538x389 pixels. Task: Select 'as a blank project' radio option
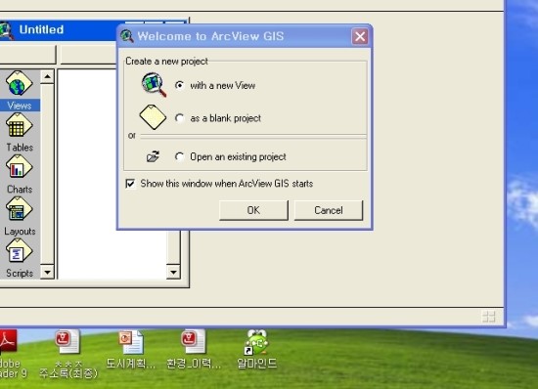click(179, 118)
